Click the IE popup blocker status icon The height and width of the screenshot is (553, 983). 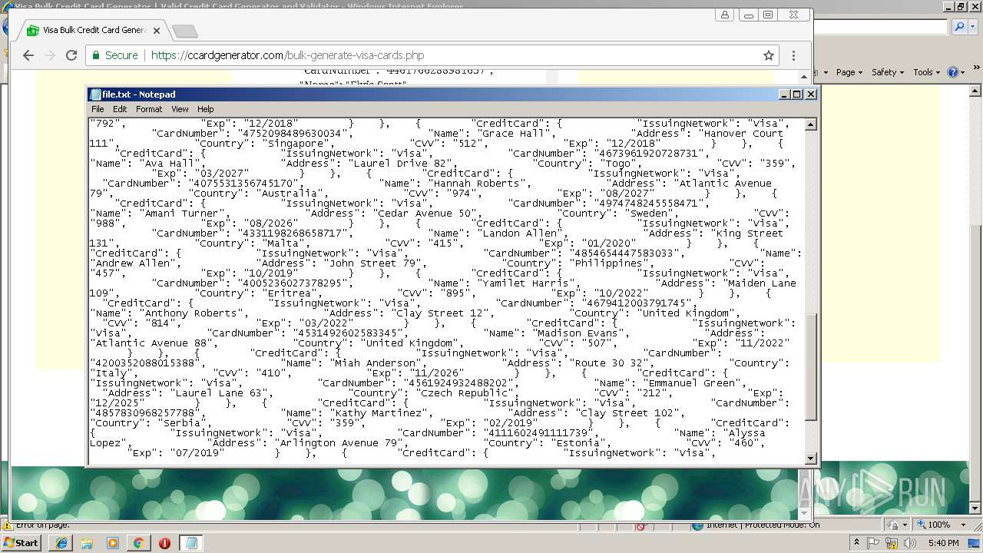(641, 525)
